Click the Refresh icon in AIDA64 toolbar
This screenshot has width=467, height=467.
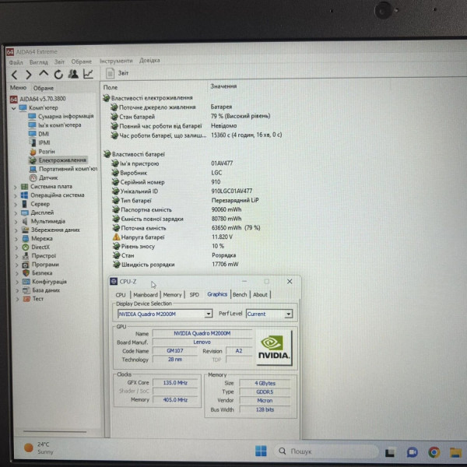coord(58,74)
